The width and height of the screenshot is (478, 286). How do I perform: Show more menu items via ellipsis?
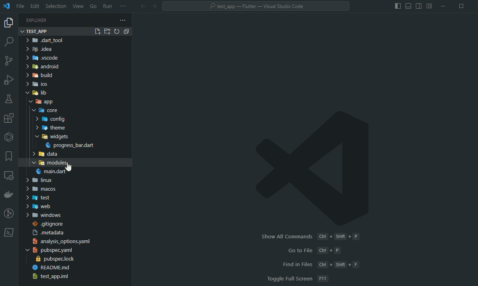(122, 6)
